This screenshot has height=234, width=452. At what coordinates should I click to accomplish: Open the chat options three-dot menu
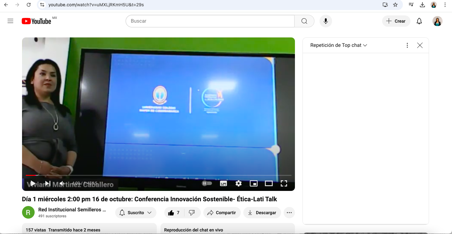pos(407,45)
